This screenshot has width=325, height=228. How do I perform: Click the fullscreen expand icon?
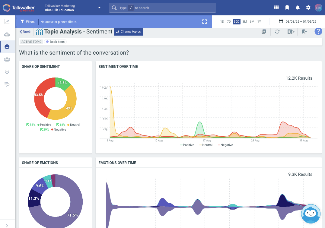coord(205,21)
